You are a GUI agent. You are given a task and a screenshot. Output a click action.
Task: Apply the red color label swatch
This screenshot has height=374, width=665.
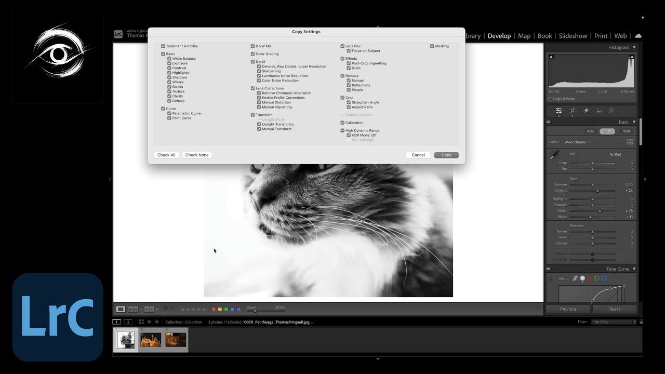(x=214, y=309)
